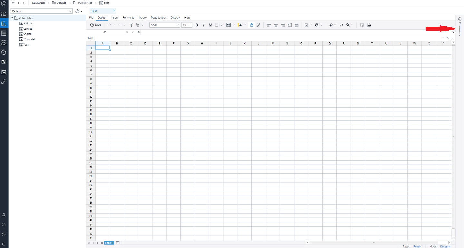Open the analytics chart icon in left sidebar
The width and height of the screenshot is (464, 248).
pos(4,14)
